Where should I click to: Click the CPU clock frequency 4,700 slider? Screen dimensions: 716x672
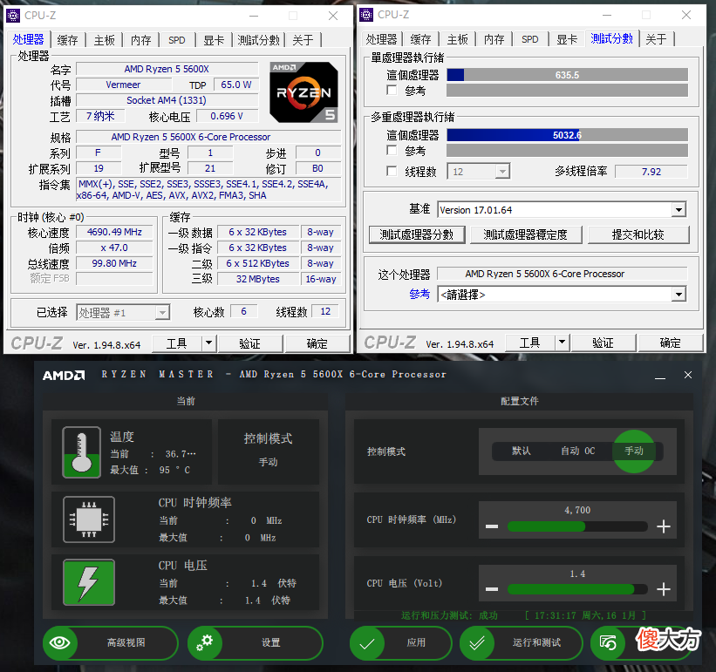577,526
